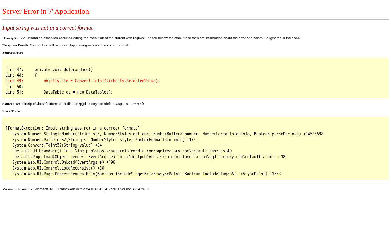This screenshot has width=391, height=244.
Task: Click the 'Line:' 49 indicator
Action: pyautogui.click(x=137, y=104)
